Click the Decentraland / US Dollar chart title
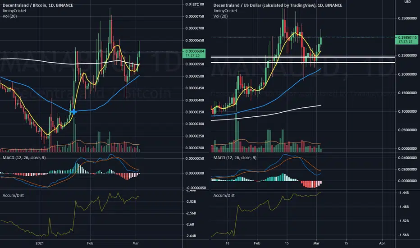The image size is (420, 248). point(278,5)
